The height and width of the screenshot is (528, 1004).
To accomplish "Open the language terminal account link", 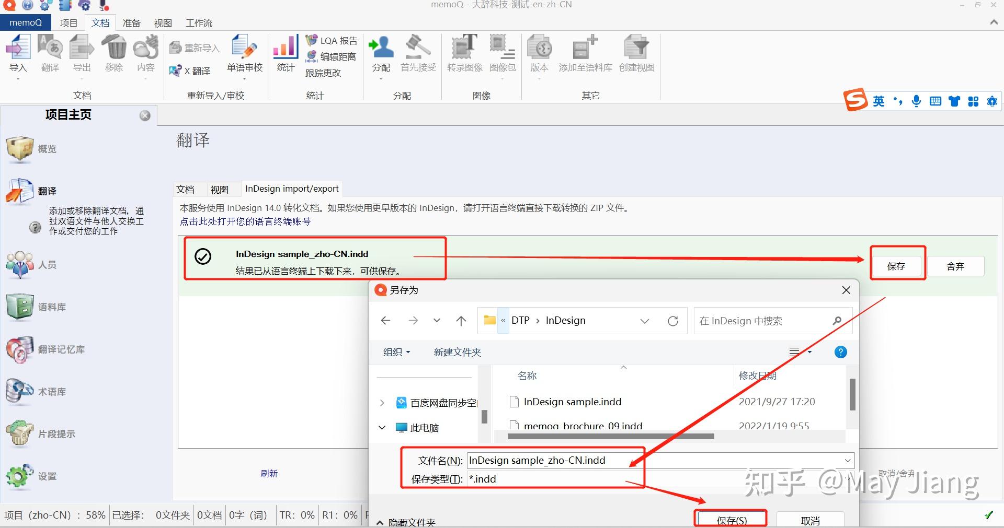I will 245,221.
